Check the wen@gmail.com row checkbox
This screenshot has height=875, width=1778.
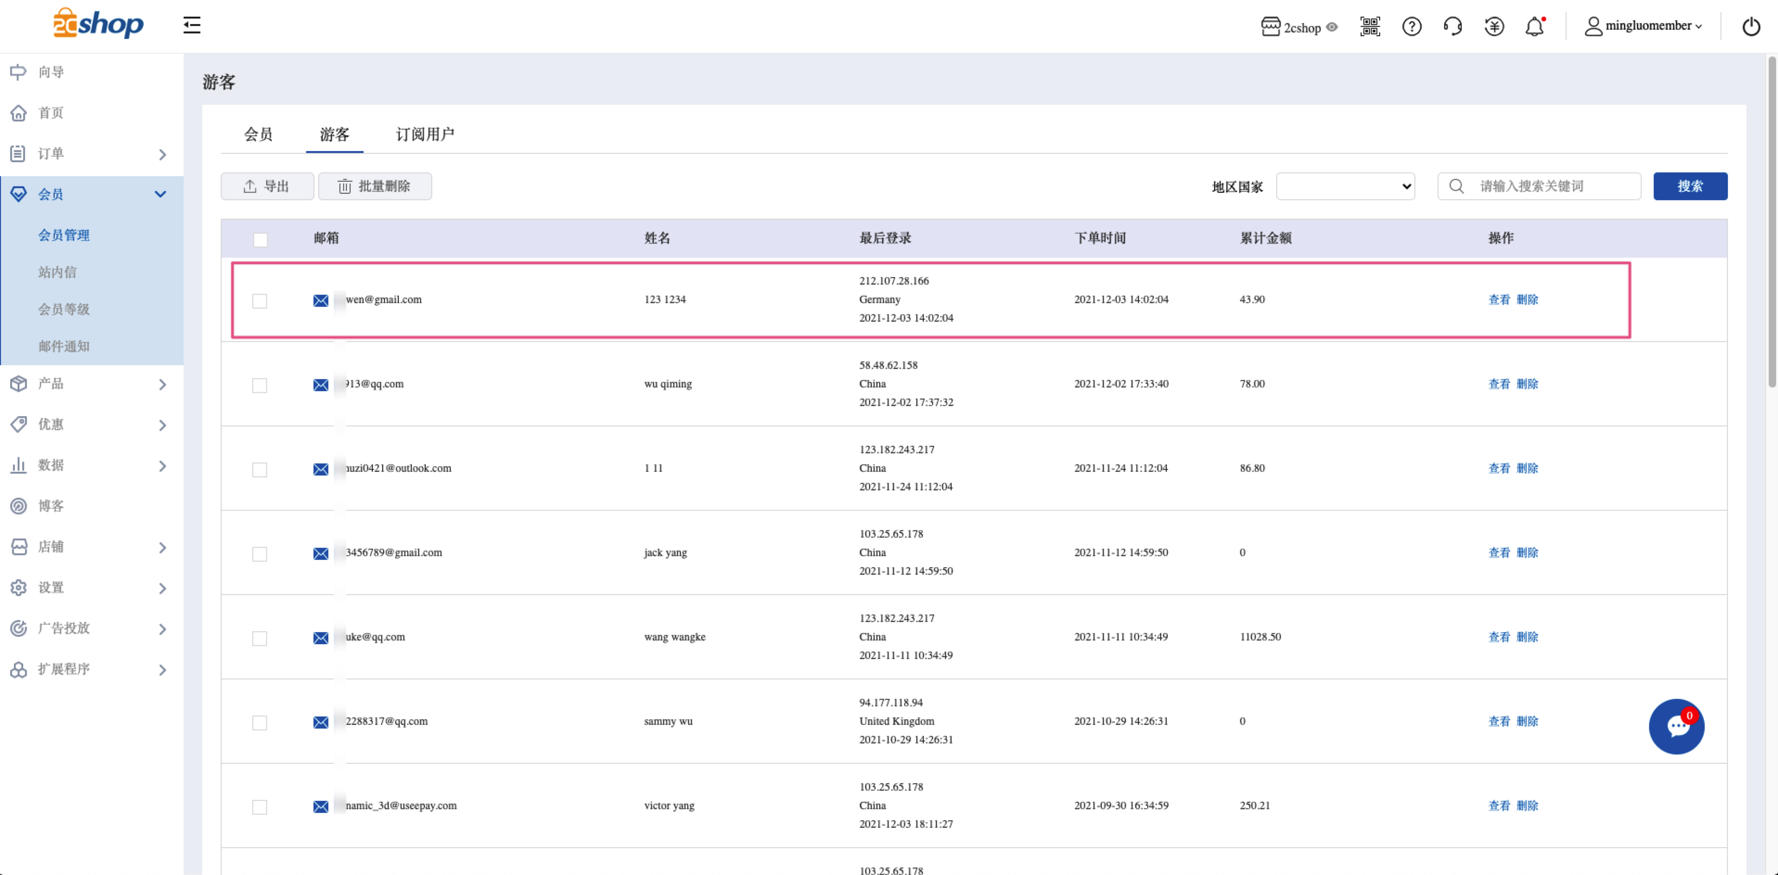(260, 301)
